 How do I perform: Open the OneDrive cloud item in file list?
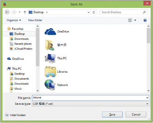(50, 32)
